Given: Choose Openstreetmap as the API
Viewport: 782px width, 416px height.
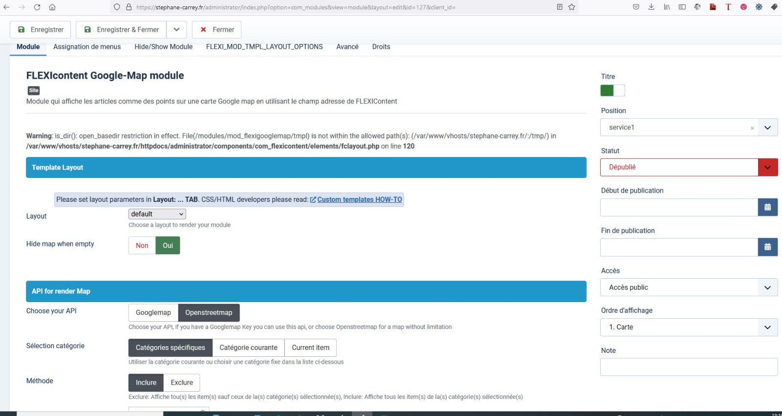Looking at the screenshot, I should (209, 313).
